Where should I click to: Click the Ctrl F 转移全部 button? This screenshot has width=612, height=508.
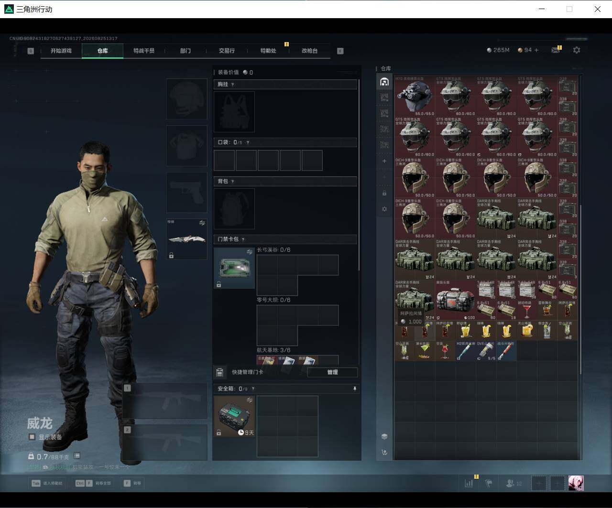point(93,483)
